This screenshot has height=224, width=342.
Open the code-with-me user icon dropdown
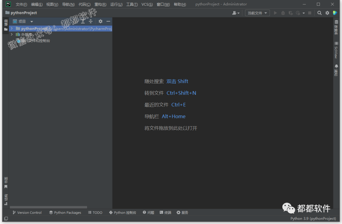click(236, 13)
